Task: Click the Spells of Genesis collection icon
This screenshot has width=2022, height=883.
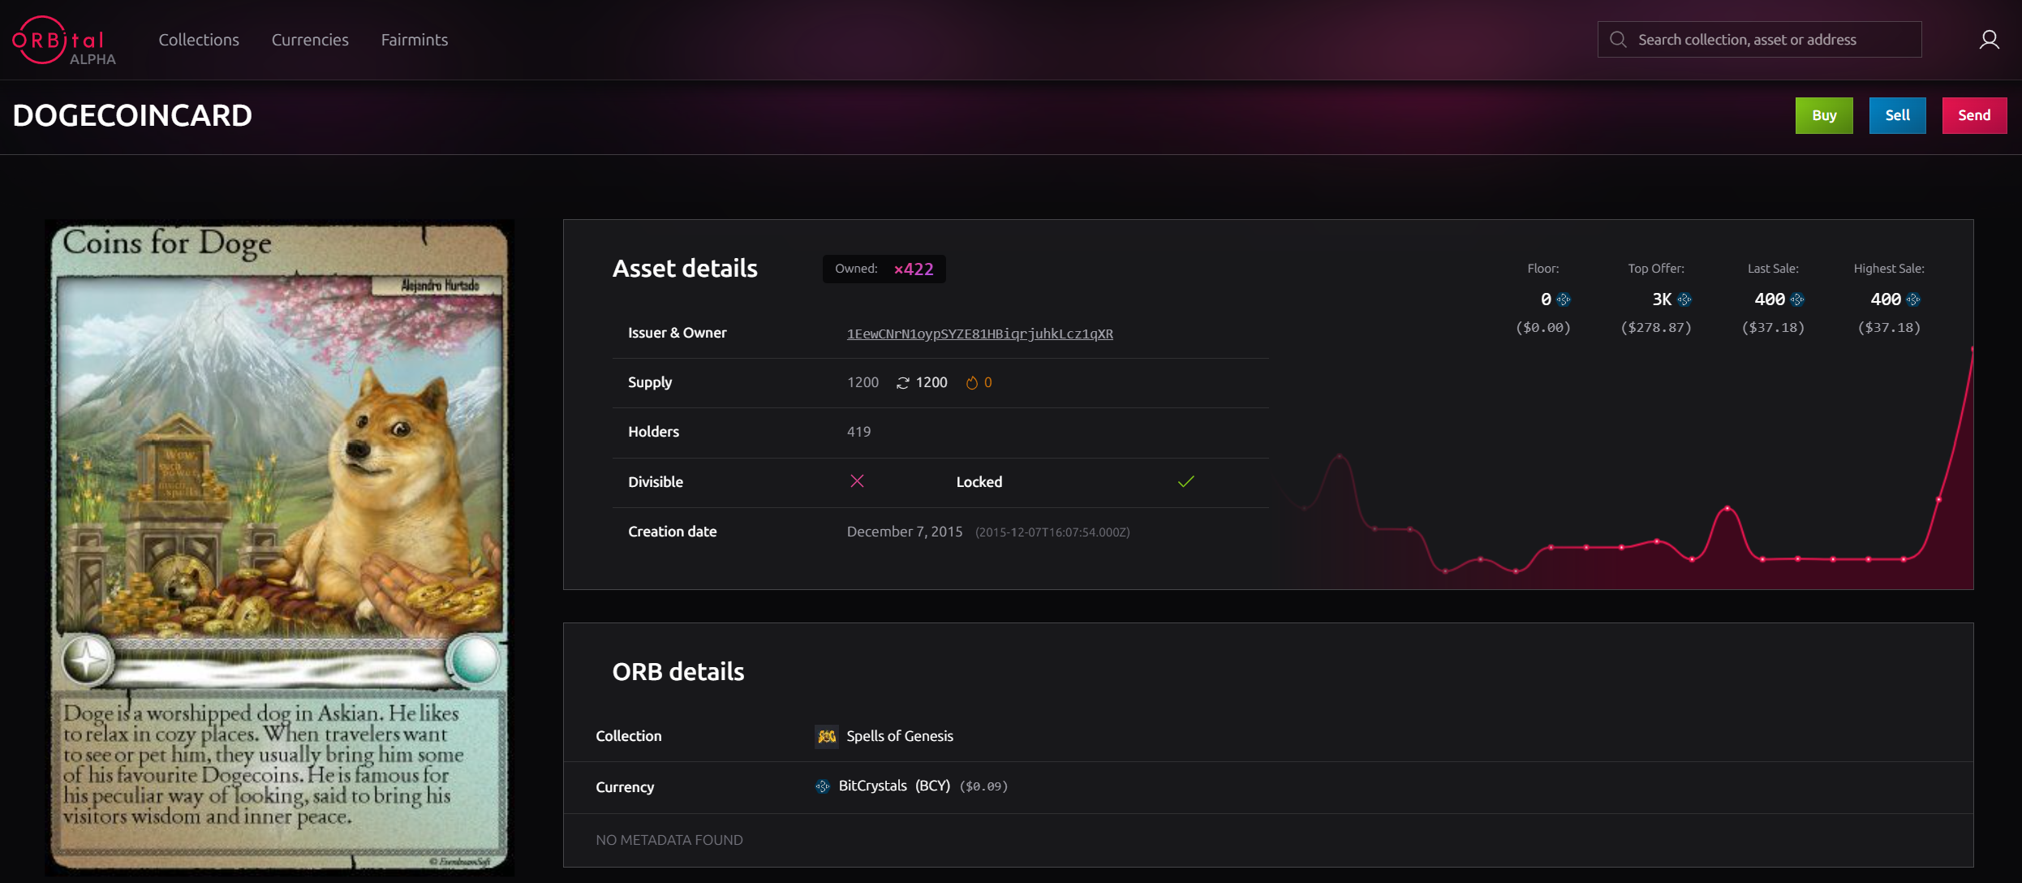Action: click(x=827, y=736)
